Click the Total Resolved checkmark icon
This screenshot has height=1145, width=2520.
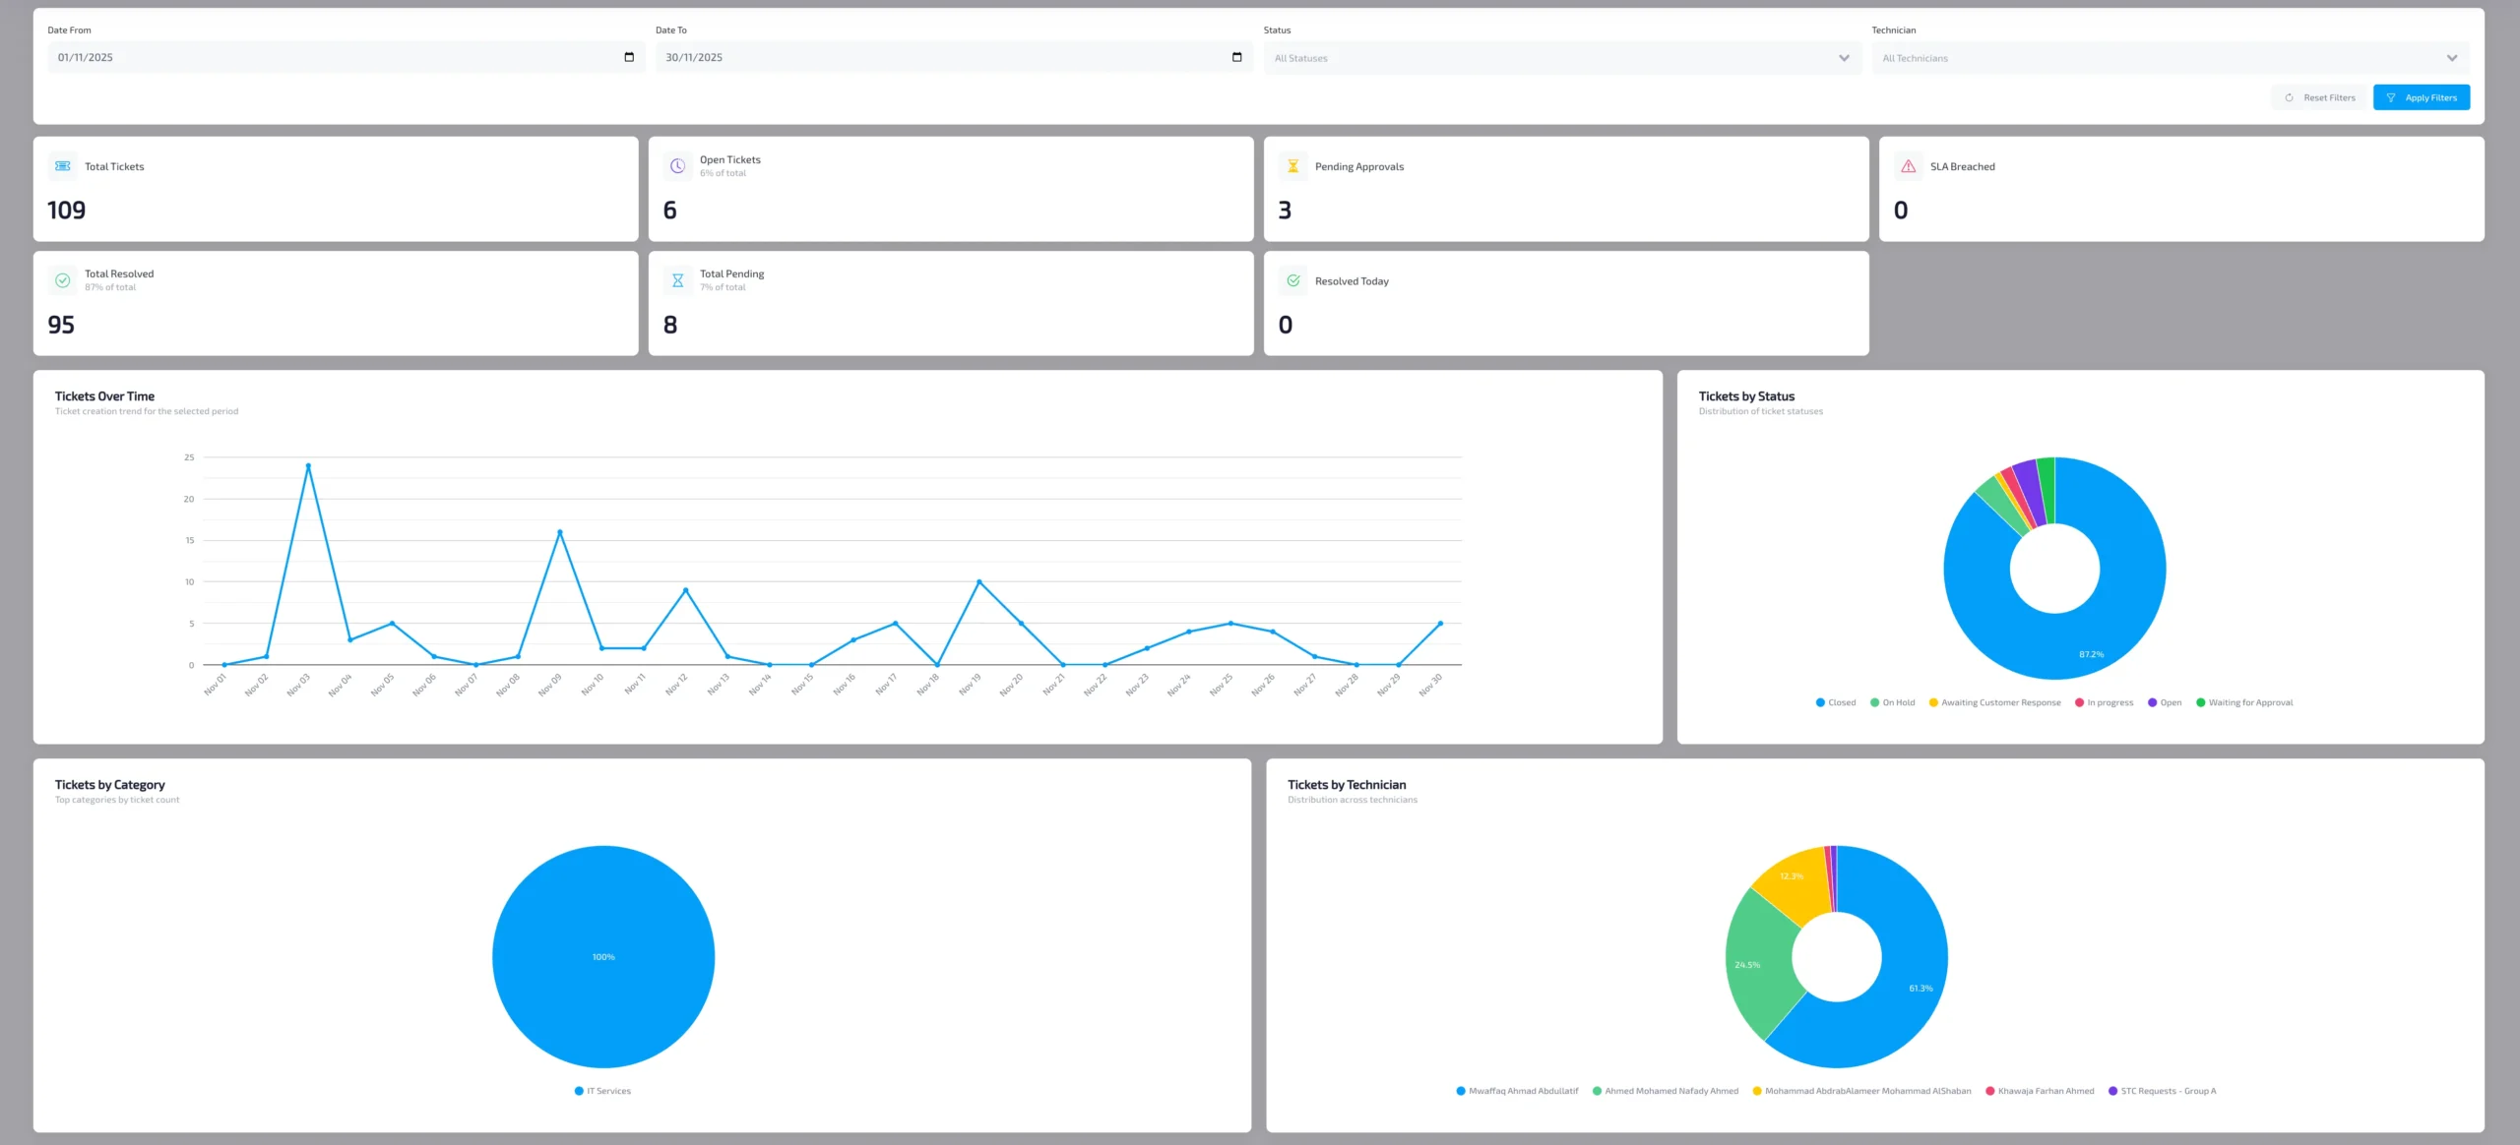[63, 280]
